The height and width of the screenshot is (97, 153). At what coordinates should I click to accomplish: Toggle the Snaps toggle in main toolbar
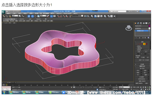point(58,16)
